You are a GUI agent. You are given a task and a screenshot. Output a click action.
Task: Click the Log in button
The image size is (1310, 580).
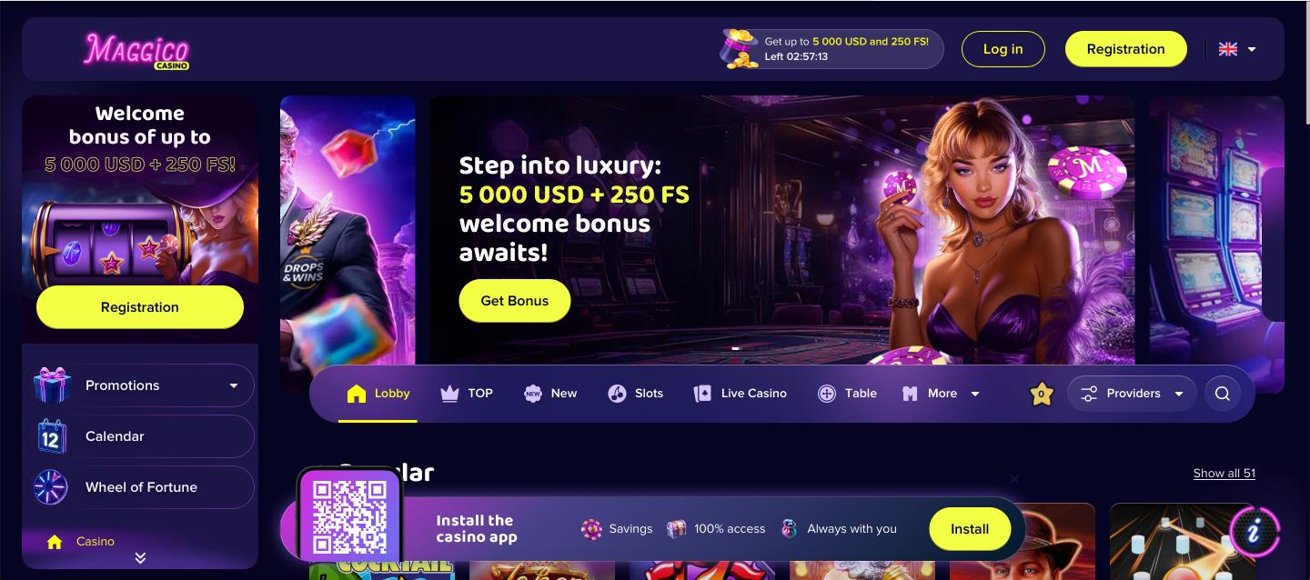[1003, 49]
